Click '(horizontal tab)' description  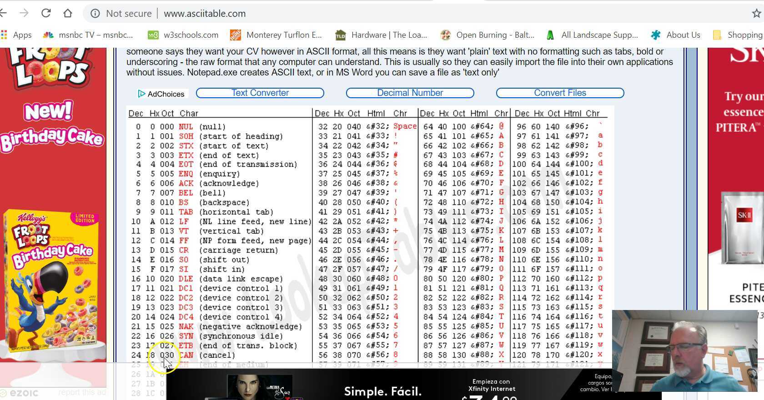(236, 212)
